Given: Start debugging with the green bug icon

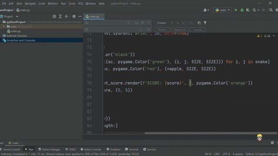Looking at the screenshot, I should click(242, 10).
